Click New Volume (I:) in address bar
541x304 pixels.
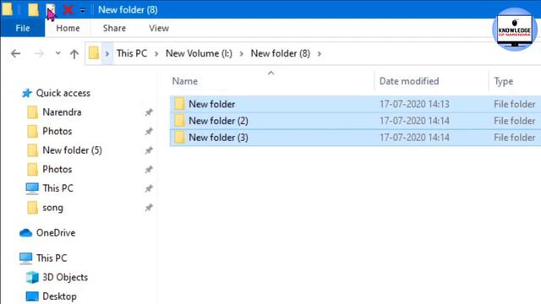[x=199, y=53]
